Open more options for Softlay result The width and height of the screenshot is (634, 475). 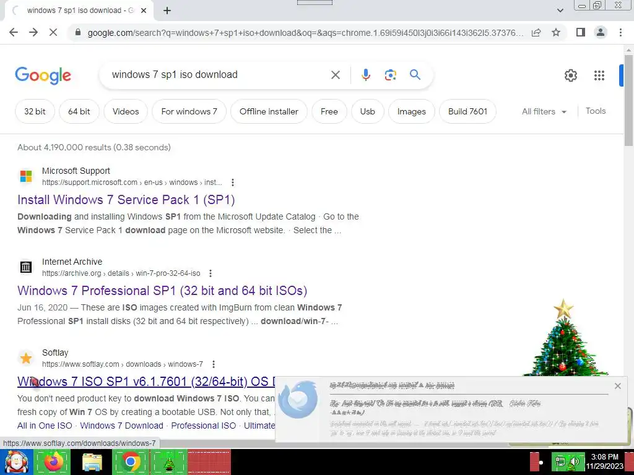pos(214,364)
